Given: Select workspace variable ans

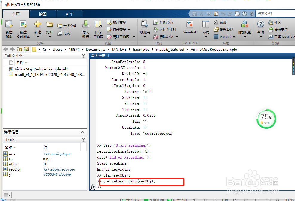Looking at the screenshot, I should pos(12,154).
